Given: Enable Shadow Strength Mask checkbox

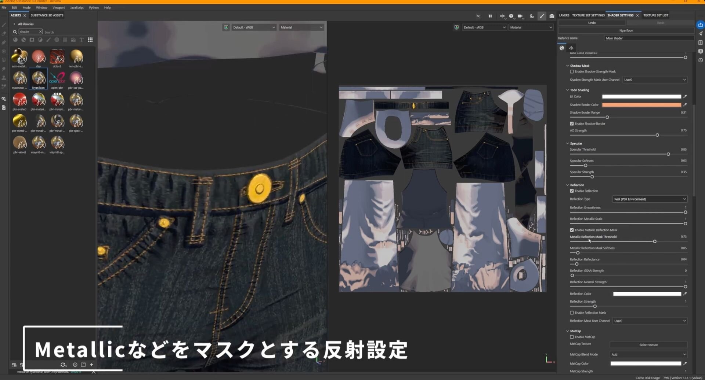Looking at the screenshot, I should point(572,71).
